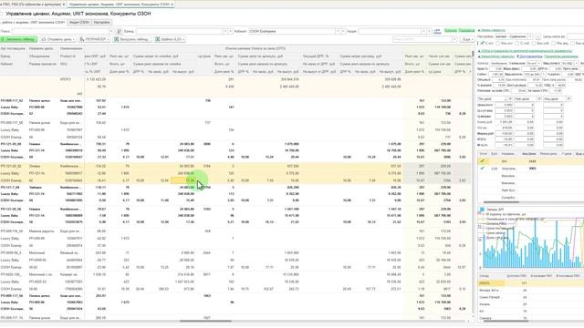Toggle the checkmark in first competitor row
The height and width of the screenshot is (328, 584).
[483, 161]
